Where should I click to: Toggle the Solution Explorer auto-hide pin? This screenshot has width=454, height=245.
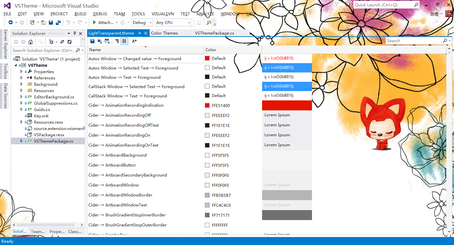pyautogui.click(x=75, y=33)
